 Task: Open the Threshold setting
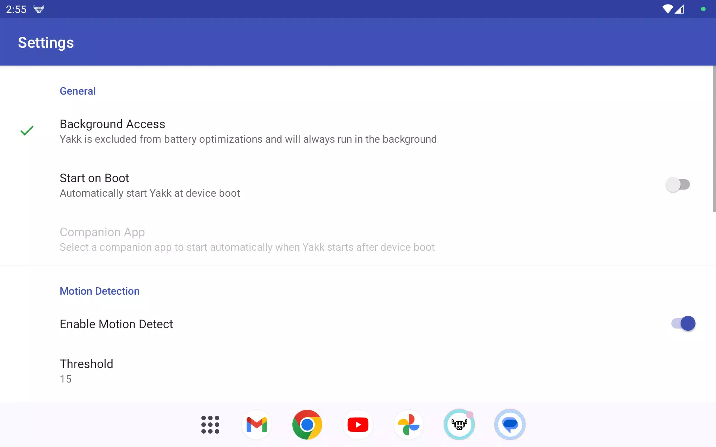pyautogui.click(x=358, y=371)
